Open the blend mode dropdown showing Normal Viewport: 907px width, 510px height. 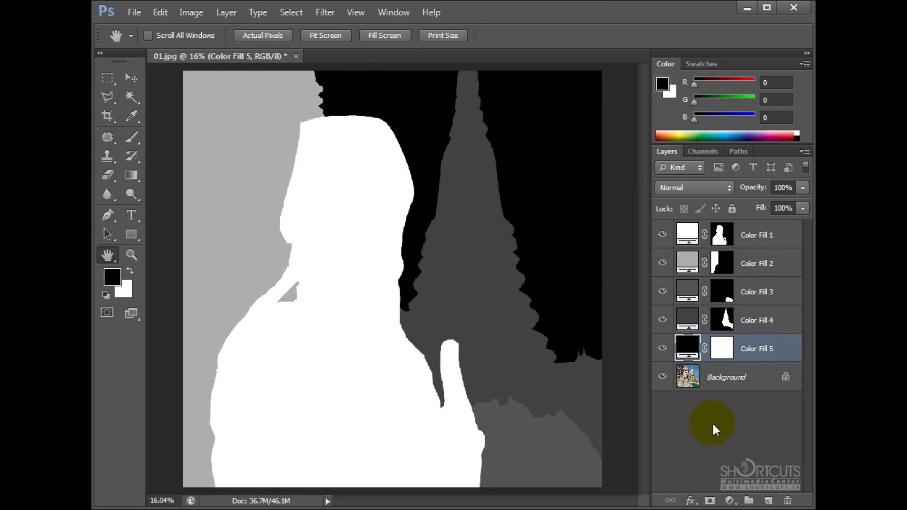point(694,187)
